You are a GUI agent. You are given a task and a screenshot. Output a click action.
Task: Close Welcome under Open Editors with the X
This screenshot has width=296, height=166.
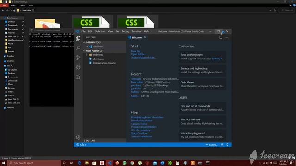87,47
